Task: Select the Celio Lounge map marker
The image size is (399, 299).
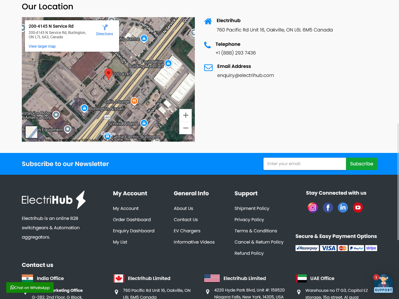Action: click(134, 101)
